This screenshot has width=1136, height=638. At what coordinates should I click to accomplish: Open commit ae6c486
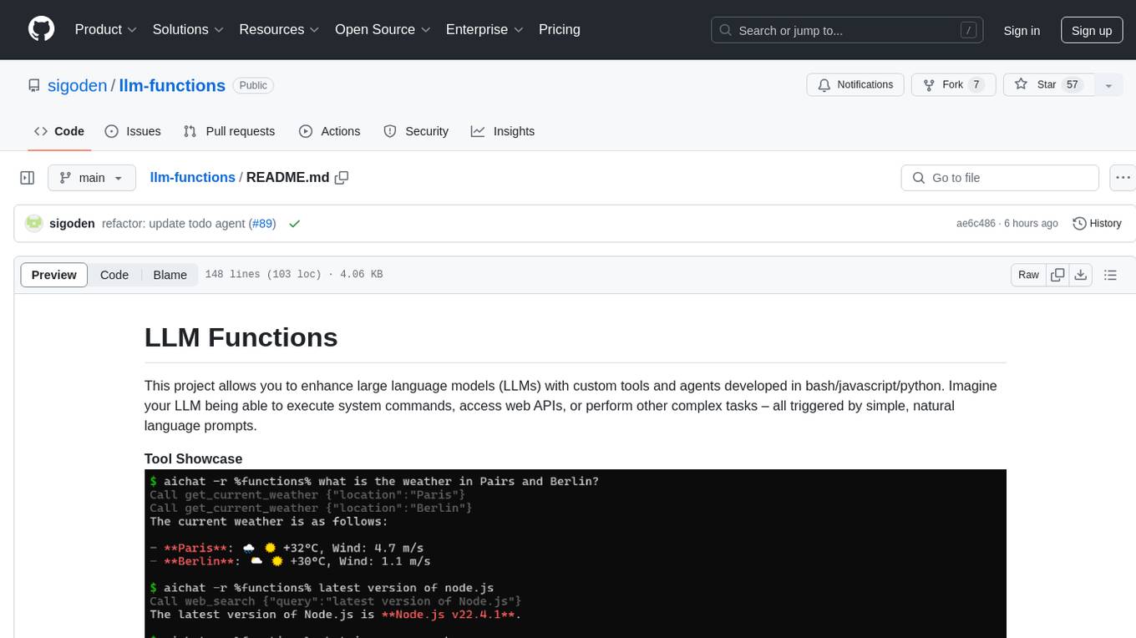click(976, 223)
